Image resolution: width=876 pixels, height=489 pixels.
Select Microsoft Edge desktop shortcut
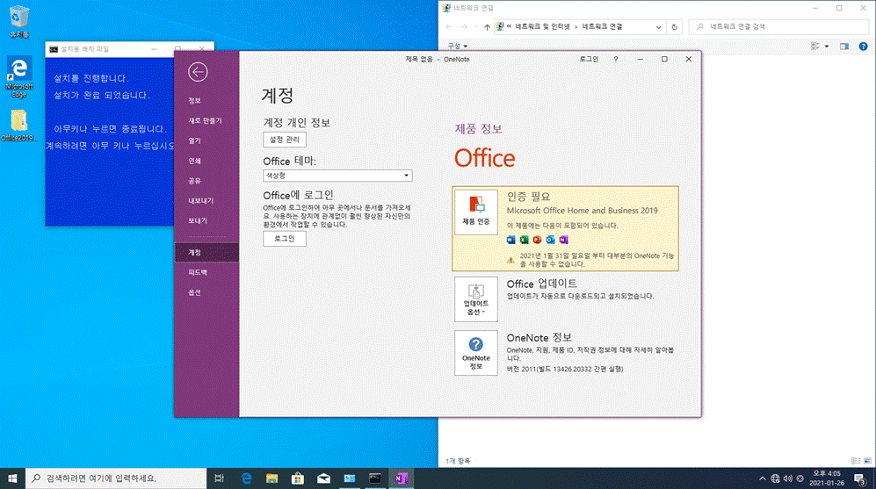click(x=19, y=77)
